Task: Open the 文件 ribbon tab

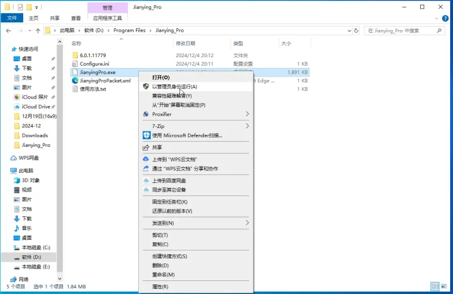Action: click(12, 18)
